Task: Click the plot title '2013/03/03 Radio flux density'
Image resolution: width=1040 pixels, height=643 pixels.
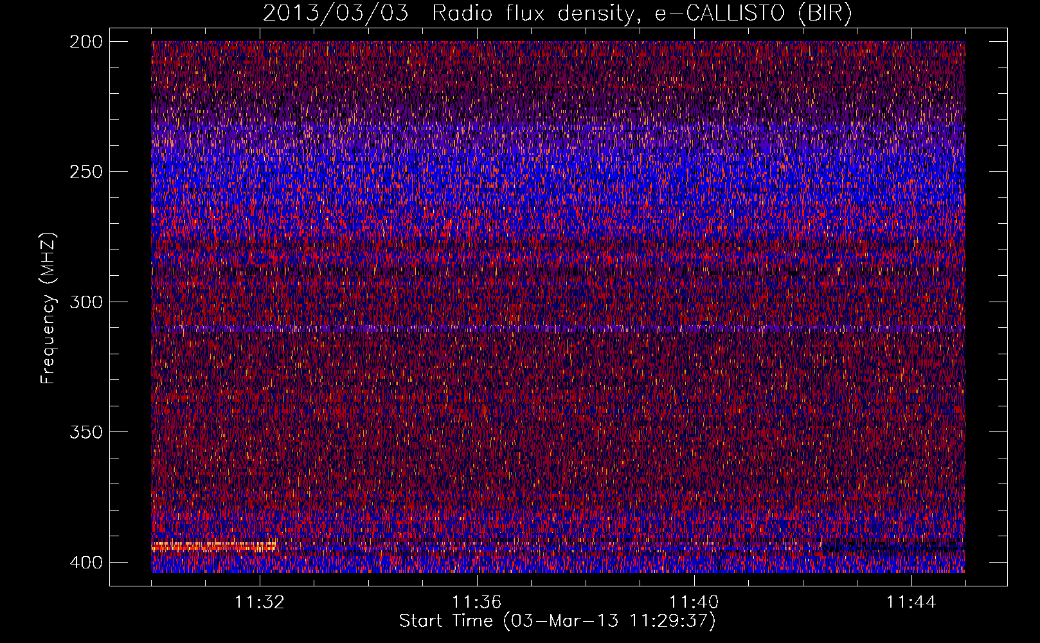Action: 557,14
